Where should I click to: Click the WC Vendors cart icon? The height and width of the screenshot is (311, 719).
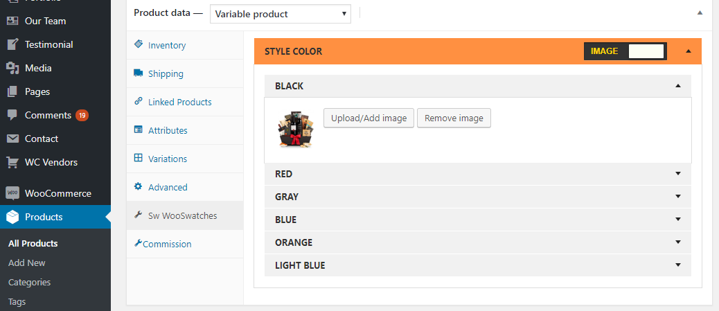tap(12, 162)
